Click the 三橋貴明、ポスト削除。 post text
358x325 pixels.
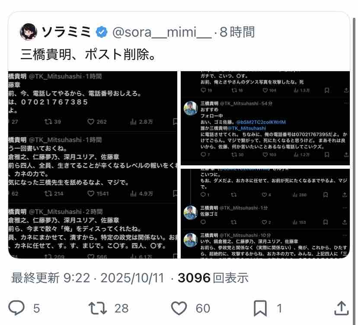(88, 54)
